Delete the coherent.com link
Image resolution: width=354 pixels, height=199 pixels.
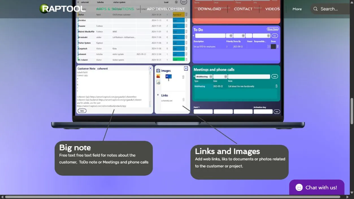tap(183, 100)
